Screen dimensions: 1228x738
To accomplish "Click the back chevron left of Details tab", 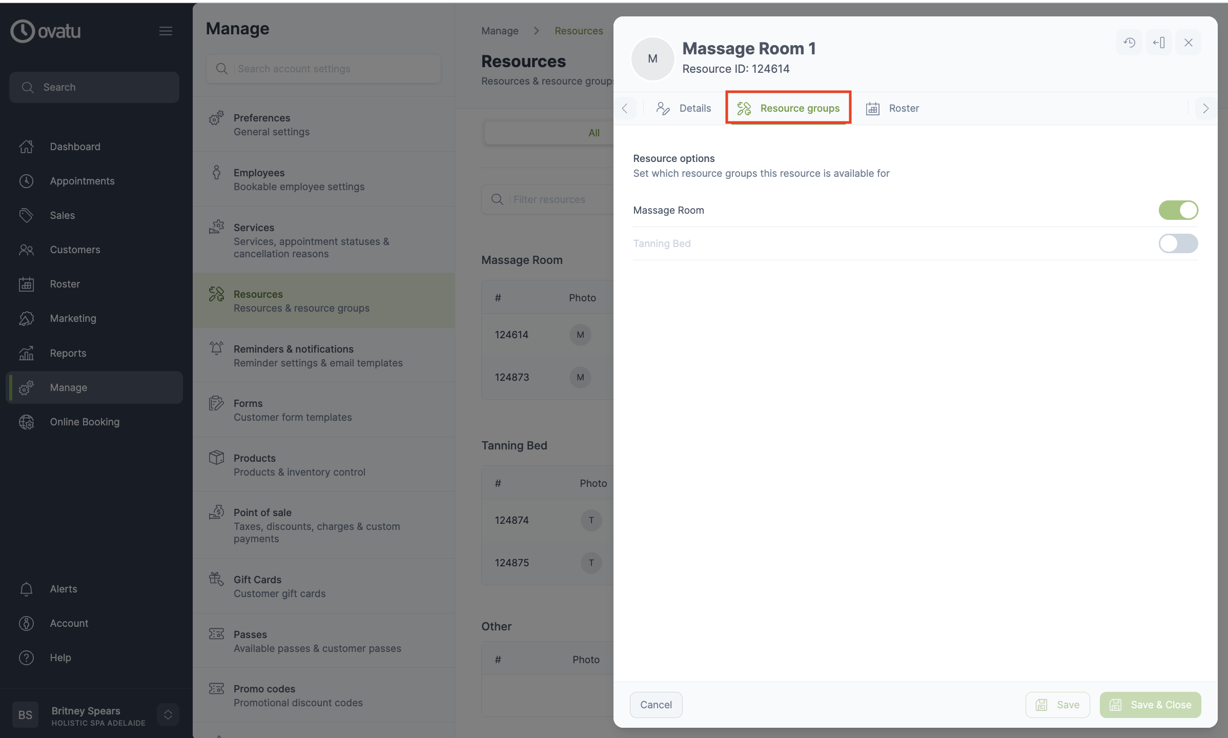I will click(625, 108).
